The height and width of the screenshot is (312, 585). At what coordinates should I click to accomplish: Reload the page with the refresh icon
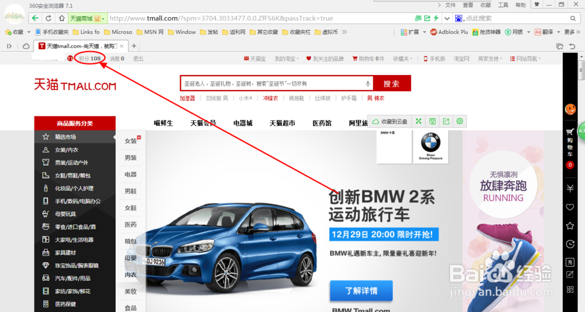(x=49, y=18)
